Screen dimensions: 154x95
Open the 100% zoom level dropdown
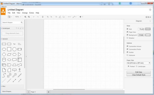18,17
